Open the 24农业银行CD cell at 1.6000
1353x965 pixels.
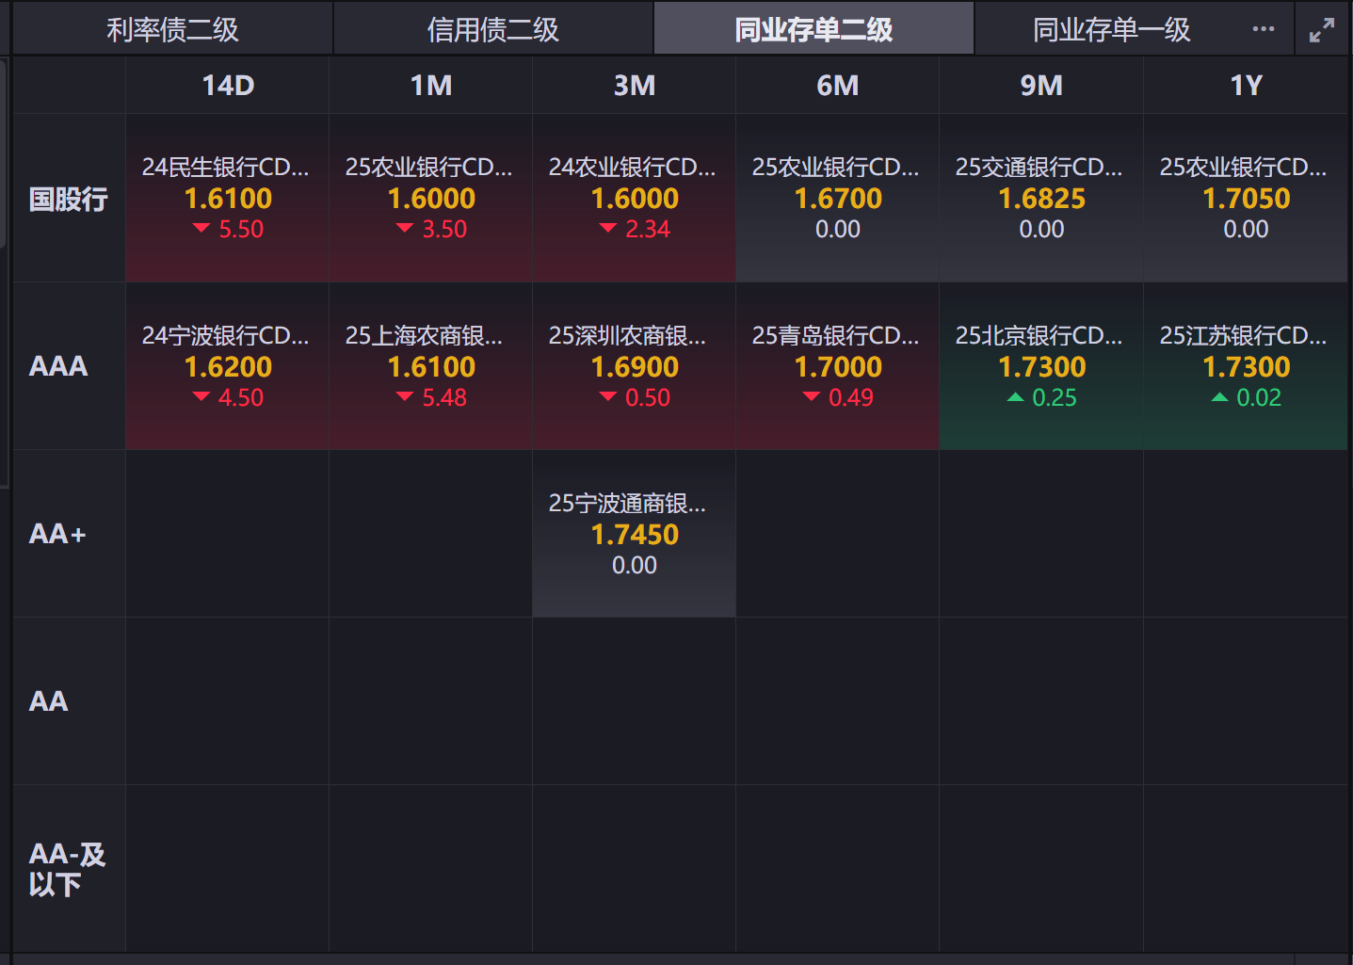point(634,199)
